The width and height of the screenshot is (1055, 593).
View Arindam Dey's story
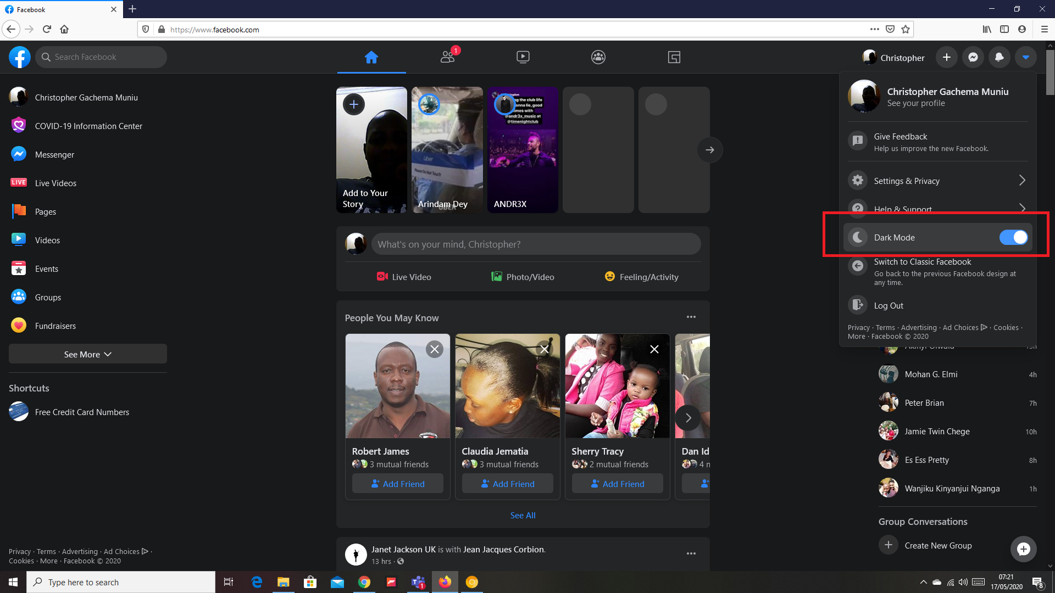point(447,150)
